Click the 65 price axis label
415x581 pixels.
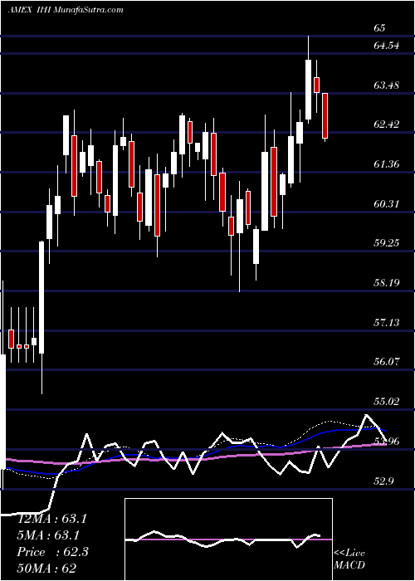click(380, 28)
